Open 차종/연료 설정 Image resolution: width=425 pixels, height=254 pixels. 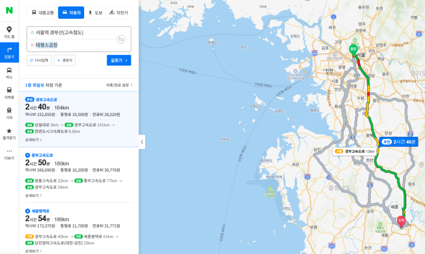(119, 85)
